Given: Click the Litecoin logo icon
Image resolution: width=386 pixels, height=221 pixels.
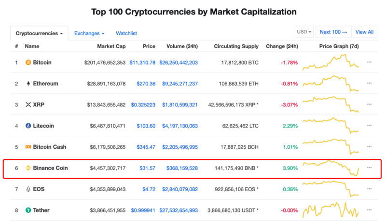Looking at the screenshot, I should click(28, 126).
